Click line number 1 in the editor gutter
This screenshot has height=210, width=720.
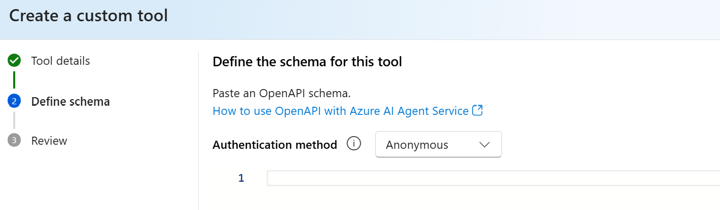coord(241,178)
